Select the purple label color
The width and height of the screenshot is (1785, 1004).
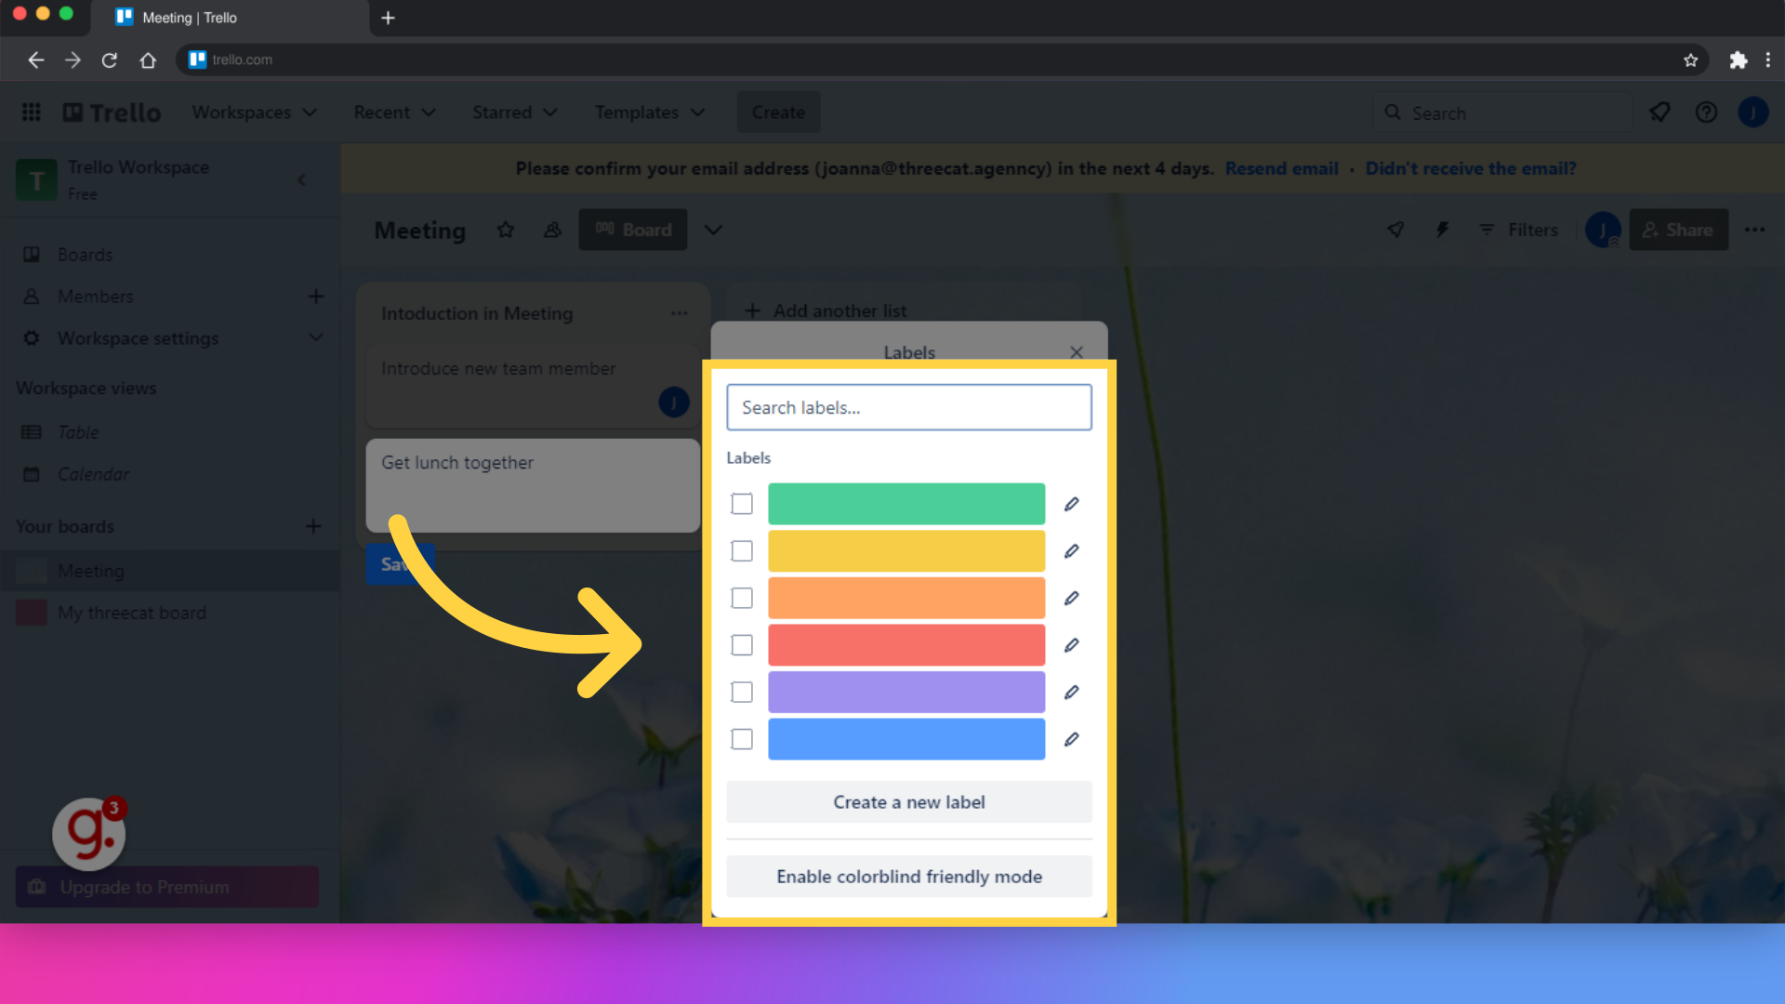point(906,693)
